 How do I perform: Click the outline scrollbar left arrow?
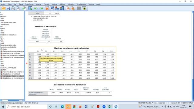tap(1, 100)
